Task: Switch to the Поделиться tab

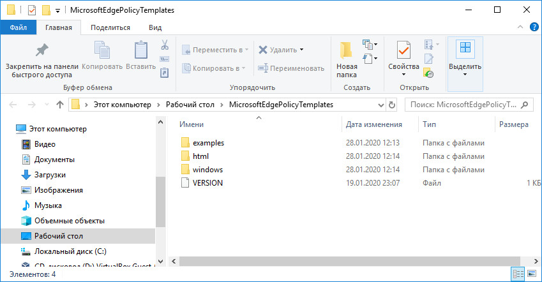Action: (x=110, y=27)
